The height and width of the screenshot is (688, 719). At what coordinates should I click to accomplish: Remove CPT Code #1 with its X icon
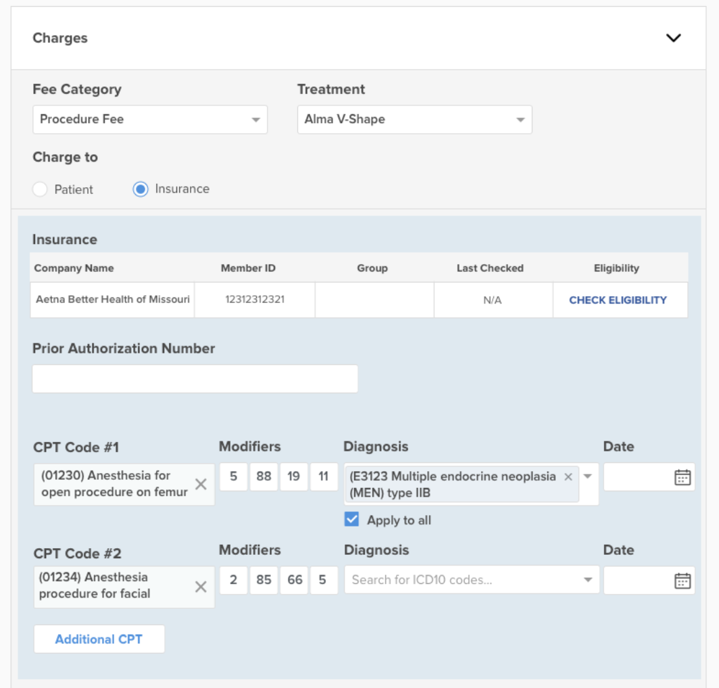point(201,485)
